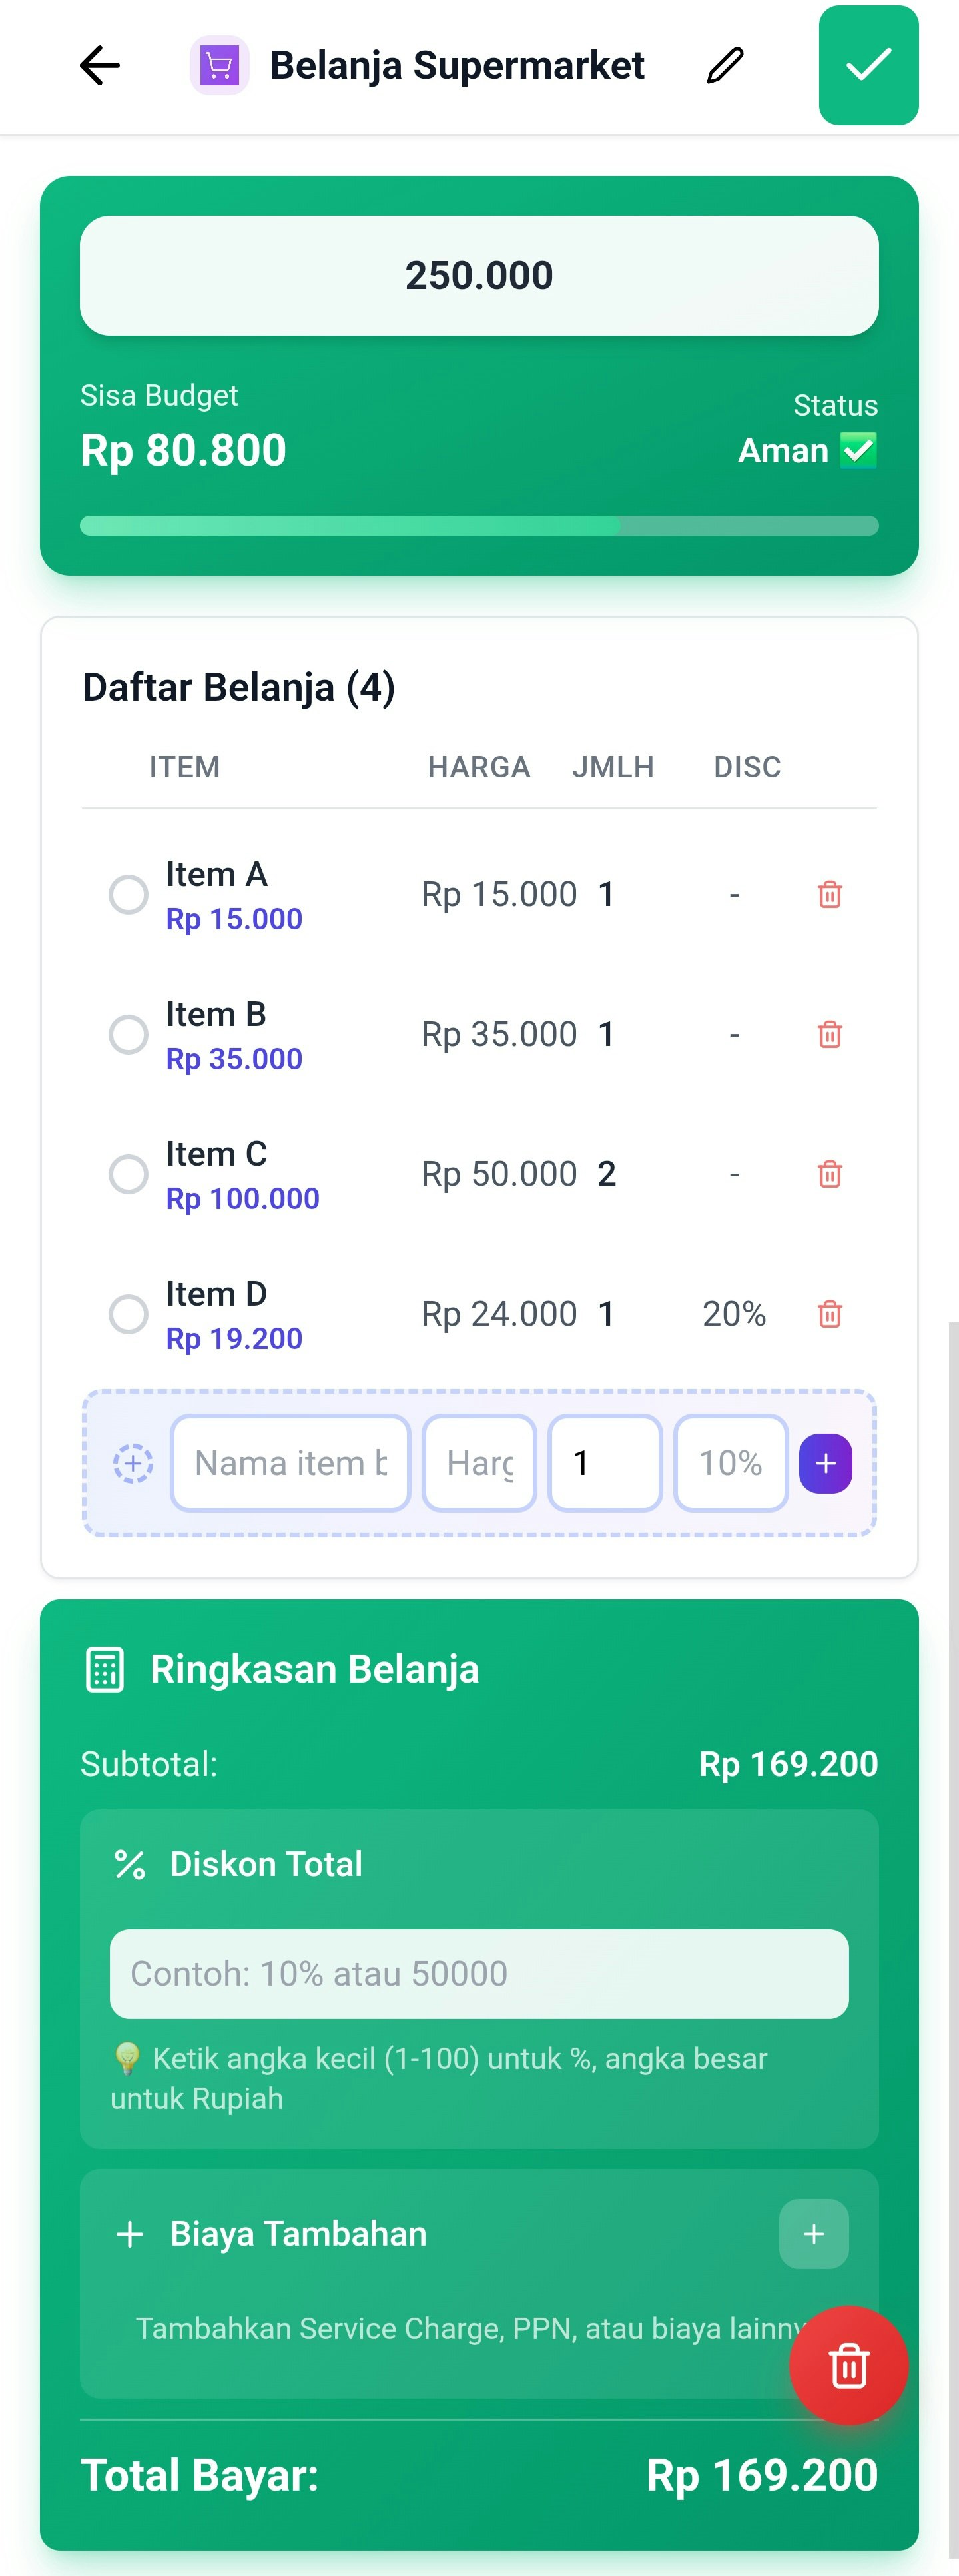Image resolution: width=959 pixels, height=2576 pixels.
Task: Mark Item B as purchased
Action: (128, 1034)
